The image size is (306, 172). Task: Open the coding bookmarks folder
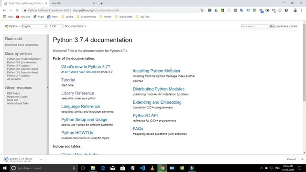click(67, 17)
